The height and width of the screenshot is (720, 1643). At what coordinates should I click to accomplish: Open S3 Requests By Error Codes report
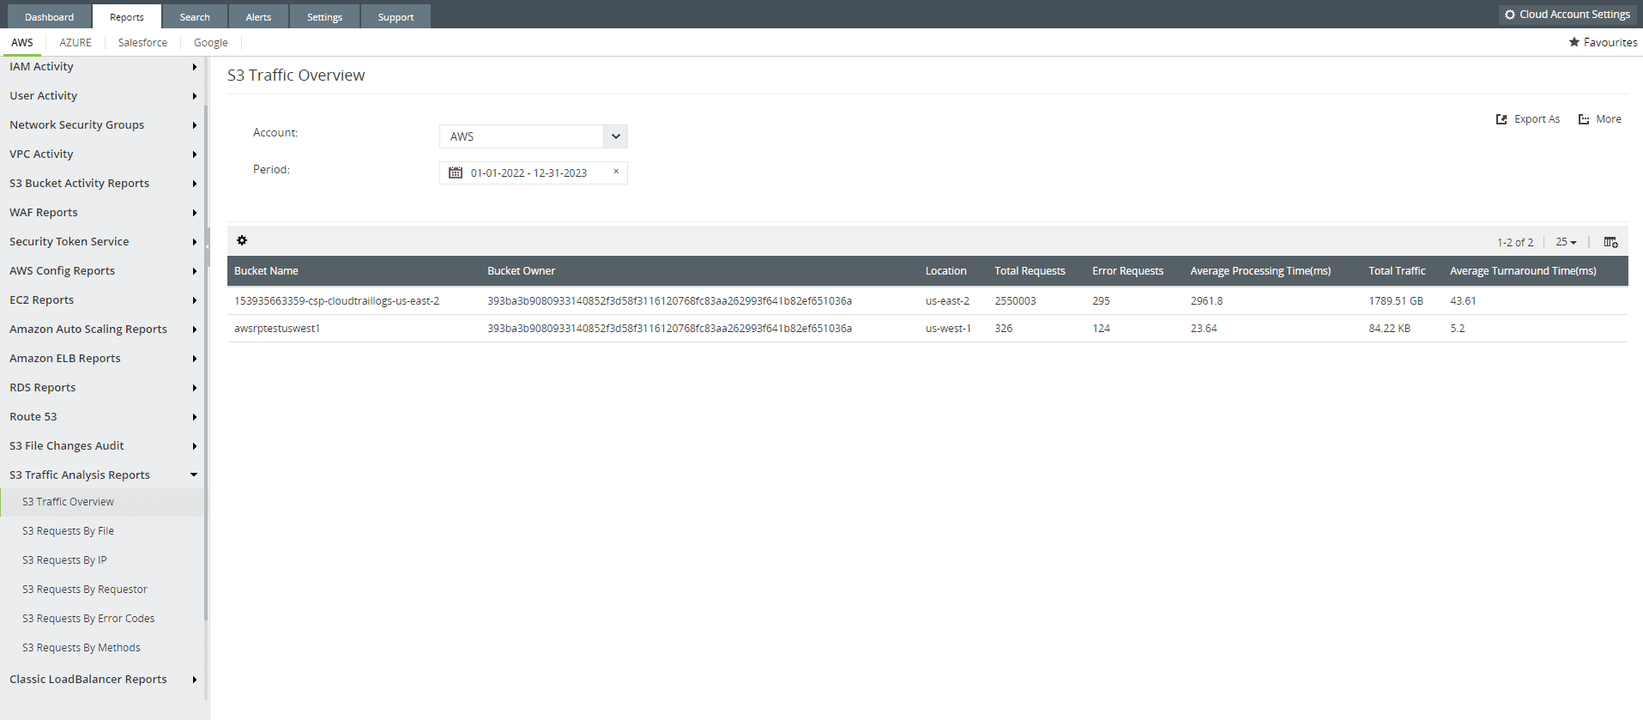point(88,619)
